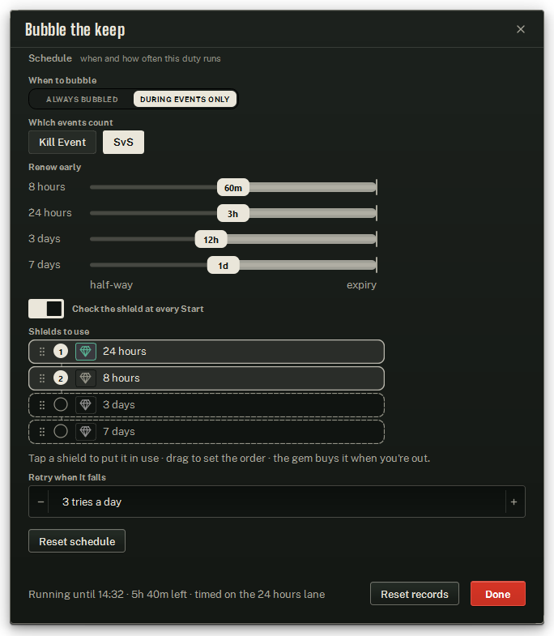
Task: Select the Always Bubbled option
Action: tap(82, 100)
